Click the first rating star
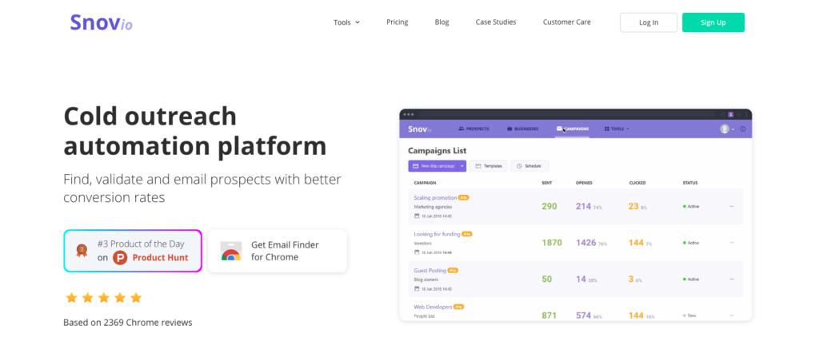The height and width of the screenshot is (349, 819). (x=71, y=298)
